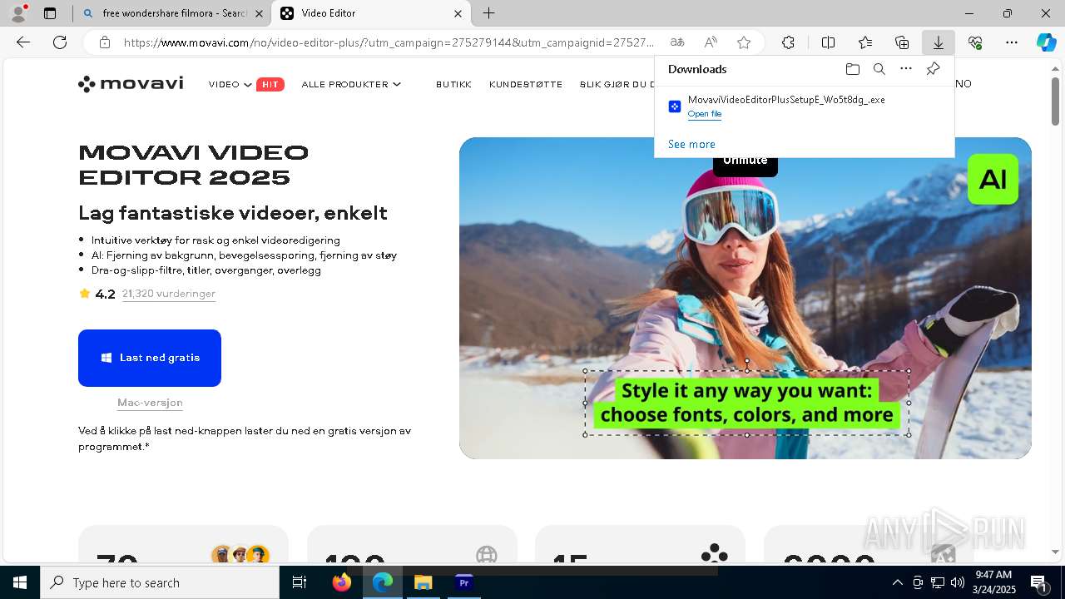Click the Last ned gratis button
1065x599 pixels.
[150, 358]
